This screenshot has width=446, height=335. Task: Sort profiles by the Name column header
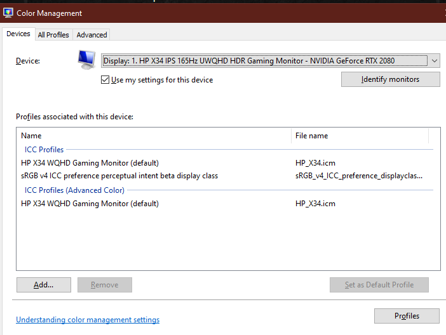pos(31,136)
